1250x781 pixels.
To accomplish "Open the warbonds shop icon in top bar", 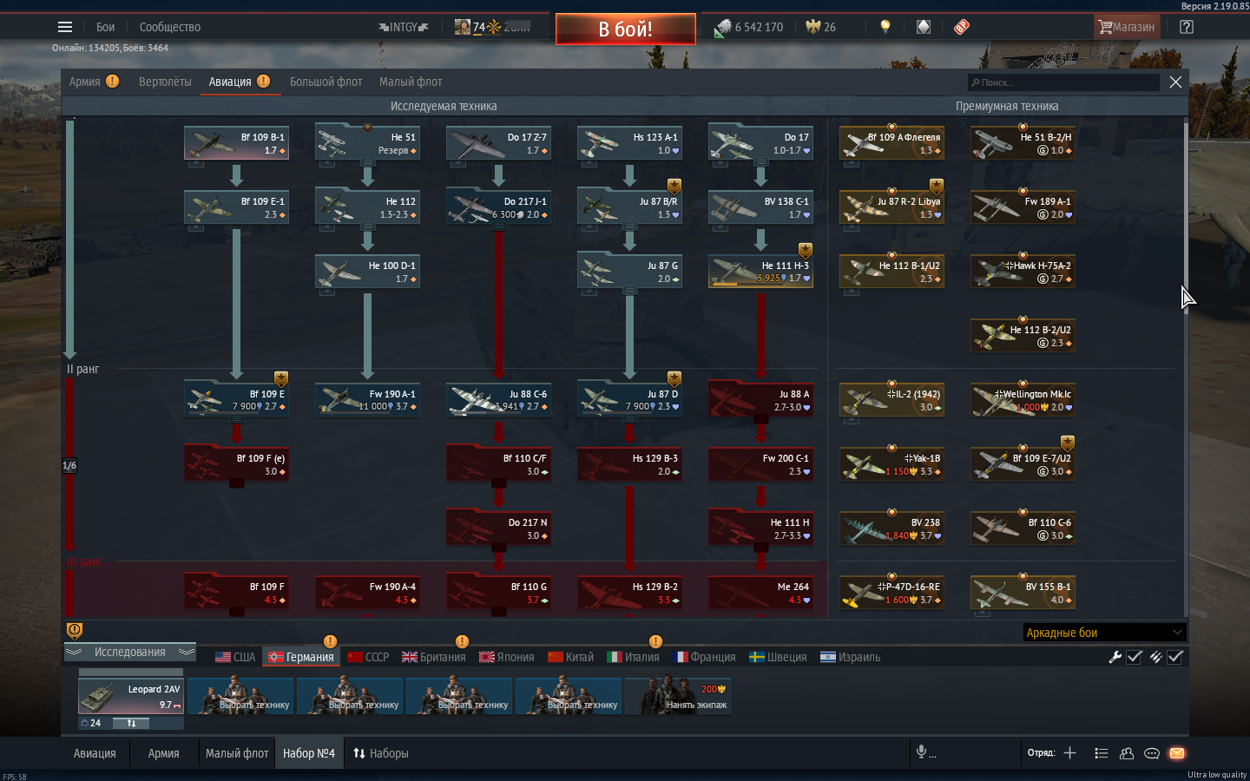I will click(924, 27).
